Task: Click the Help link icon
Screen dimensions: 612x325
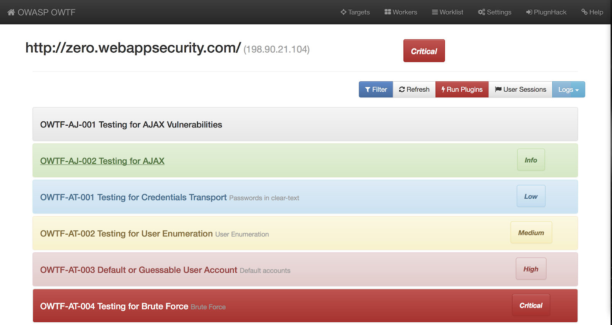Action: 584,12
